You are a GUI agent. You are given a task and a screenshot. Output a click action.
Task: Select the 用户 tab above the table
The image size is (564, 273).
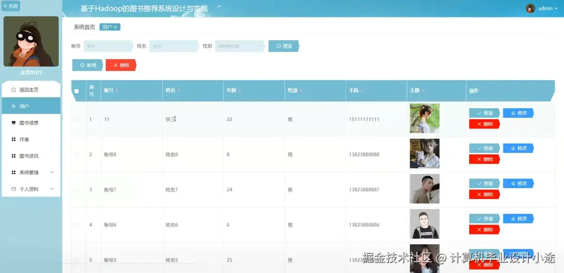pyautogui.click(x=108, y=27)
